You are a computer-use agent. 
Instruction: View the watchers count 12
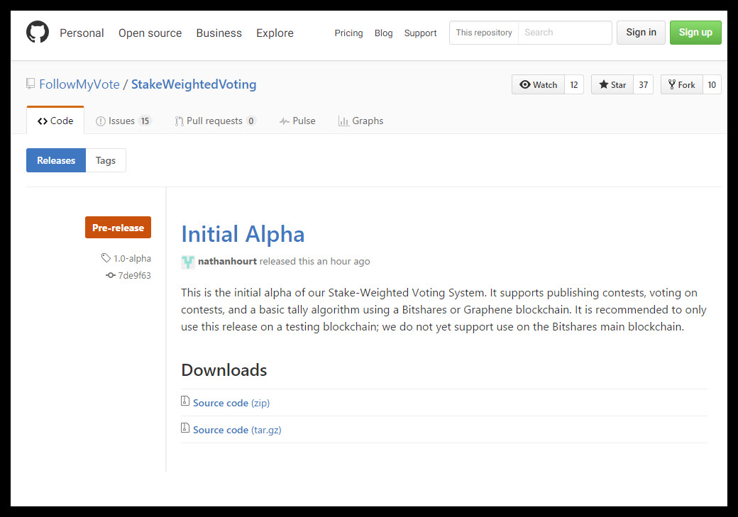coord(574,84)
